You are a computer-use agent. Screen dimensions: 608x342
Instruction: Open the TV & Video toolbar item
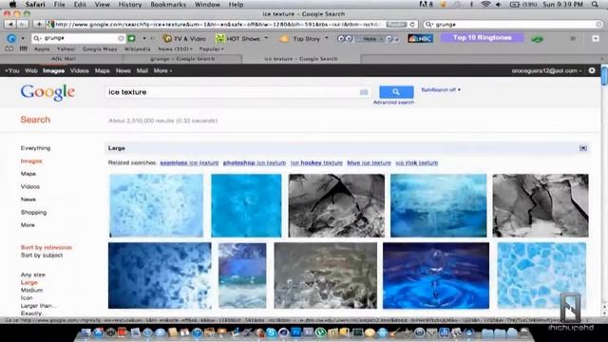pos(184,39)
